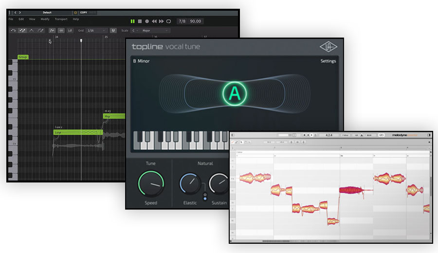
Task: Toggle Melodyne right sidebar panel icon
Action: 429,135
